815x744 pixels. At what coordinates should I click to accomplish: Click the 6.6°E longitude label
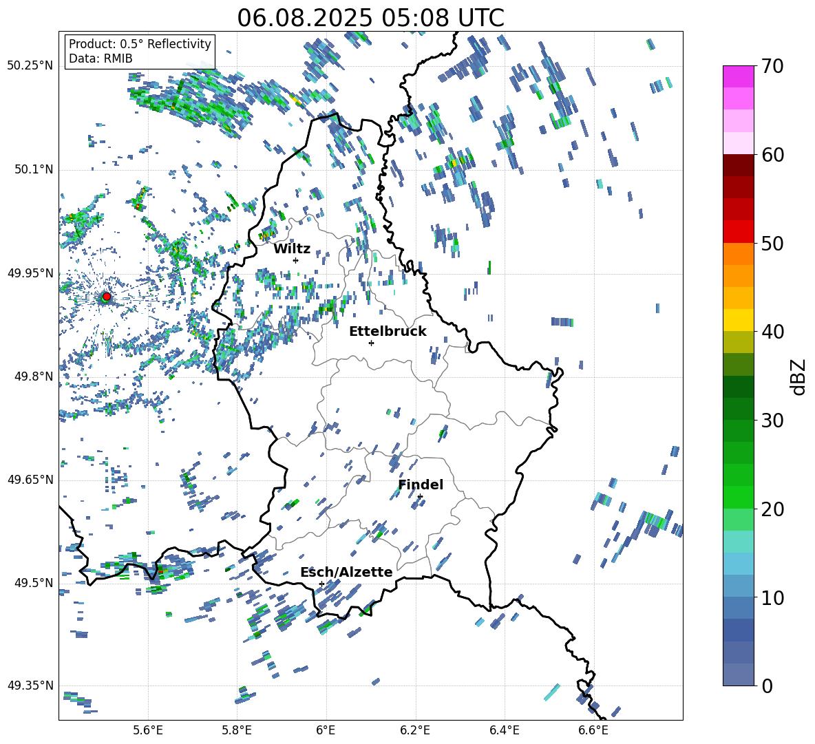pyautogui.click(x=593, y=730)
